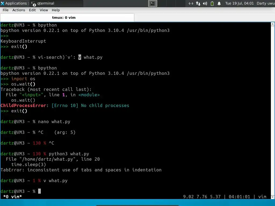
Task: Open the Darty uwu user menu
Action: tap(266, 3)
